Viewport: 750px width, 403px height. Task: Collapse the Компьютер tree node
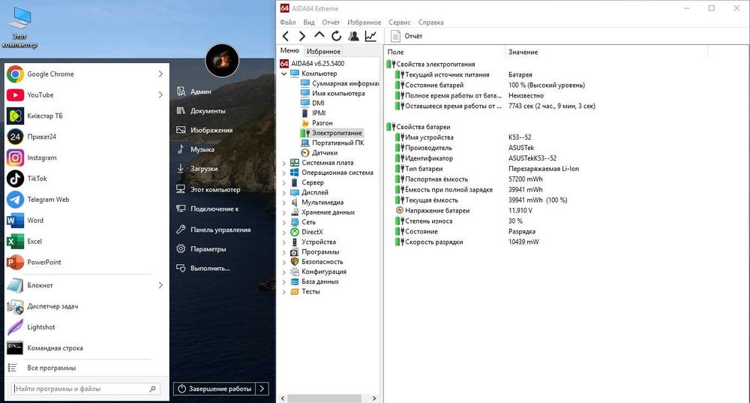tap(284, 74)
